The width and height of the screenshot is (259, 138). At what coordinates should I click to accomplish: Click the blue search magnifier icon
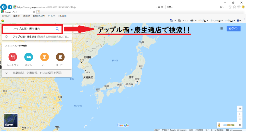coord(57,29)
